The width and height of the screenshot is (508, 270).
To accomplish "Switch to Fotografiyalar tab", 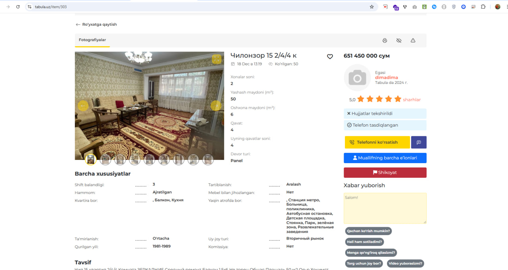I will coord(92,40).
